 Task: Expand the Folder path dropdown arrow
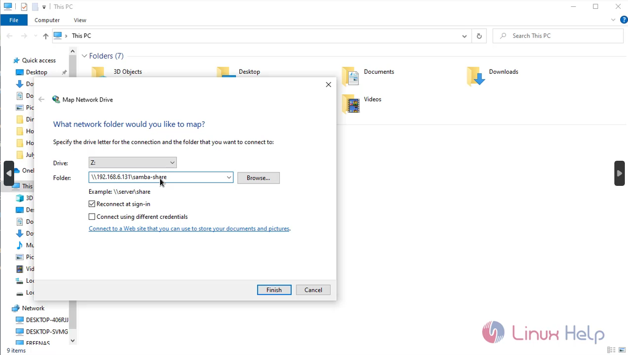tap(229, 177)
